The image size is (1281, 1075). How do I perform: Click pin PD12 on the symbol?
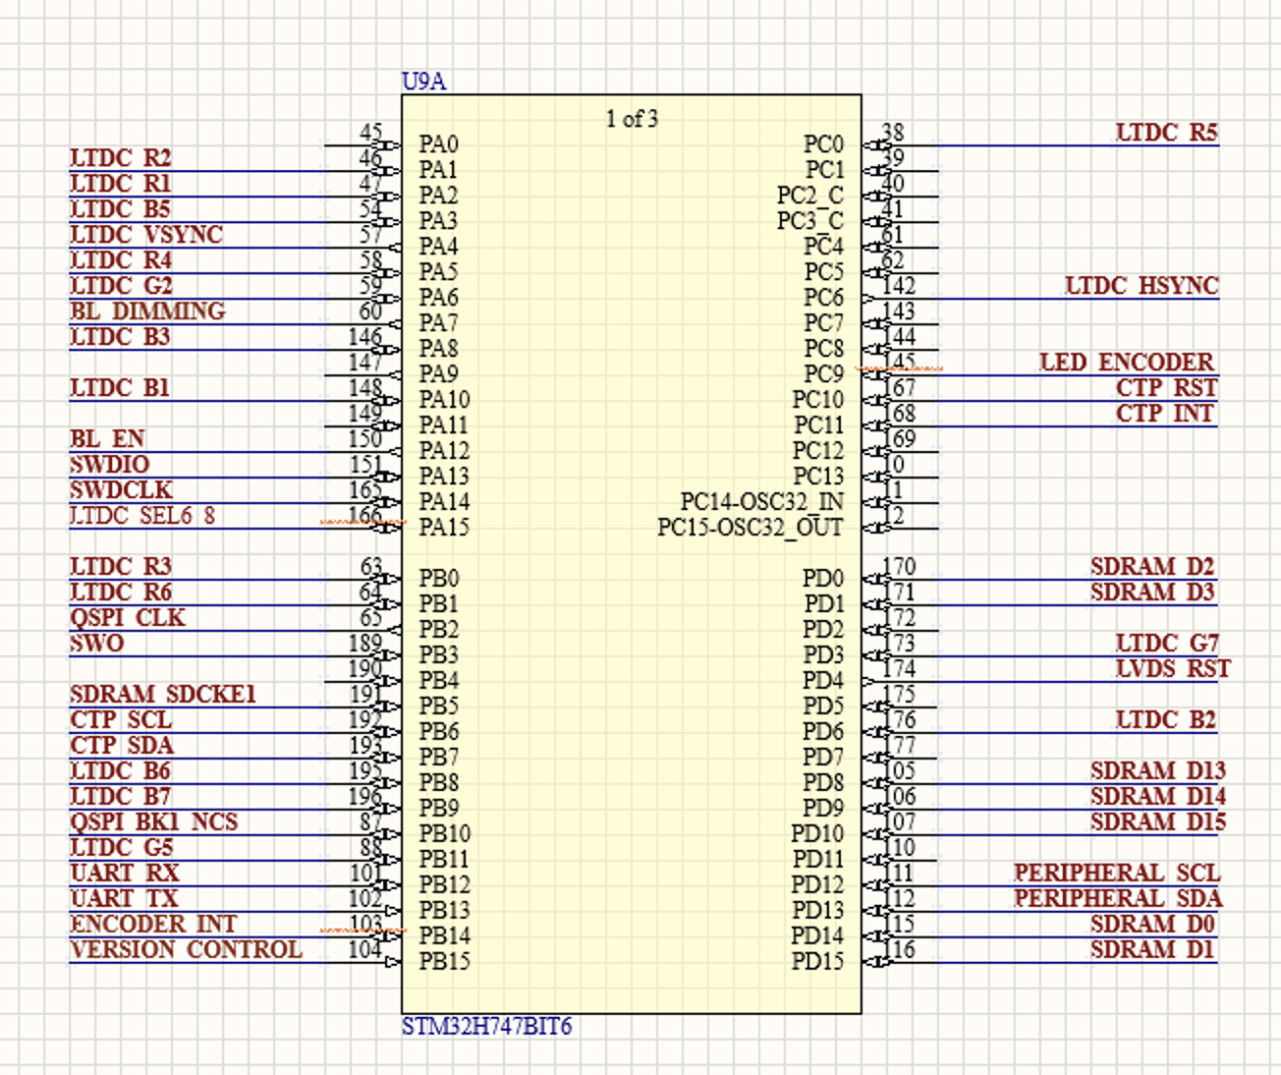[x=817, y=885]
